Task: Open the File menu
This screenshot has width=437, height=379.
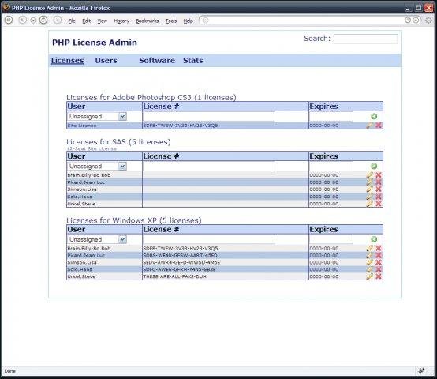Action: tap(72, 21)
